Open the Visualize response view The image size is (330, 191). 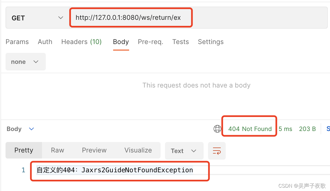point(138,150)
